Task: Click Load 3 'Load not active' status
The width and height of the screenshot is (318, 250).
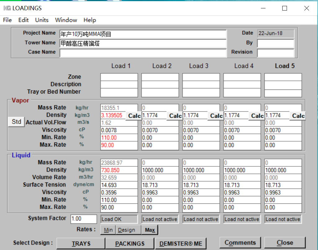Action: coord(201,219)
